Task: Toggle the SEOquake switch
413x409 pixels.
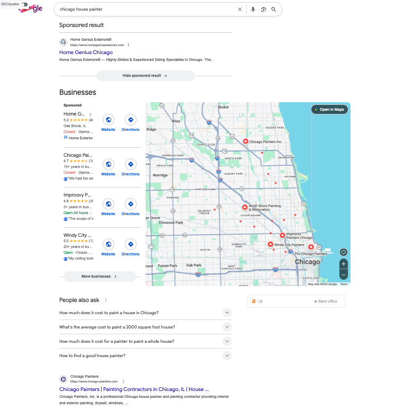Action: (x=24, y=4)
